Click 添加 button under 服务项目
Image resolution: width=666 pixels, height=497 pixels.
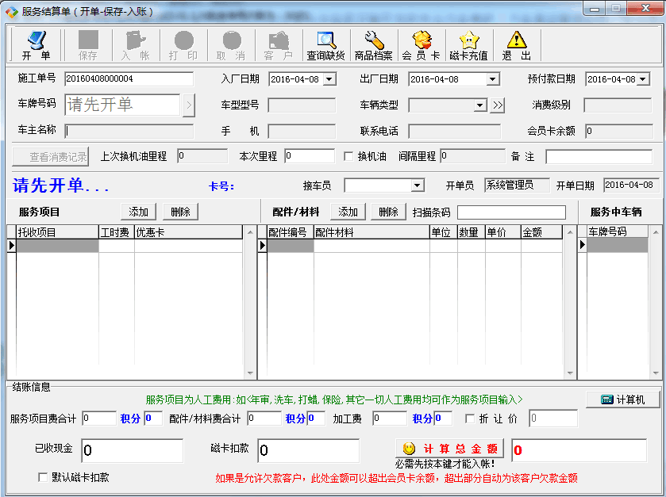coord(139,212)
